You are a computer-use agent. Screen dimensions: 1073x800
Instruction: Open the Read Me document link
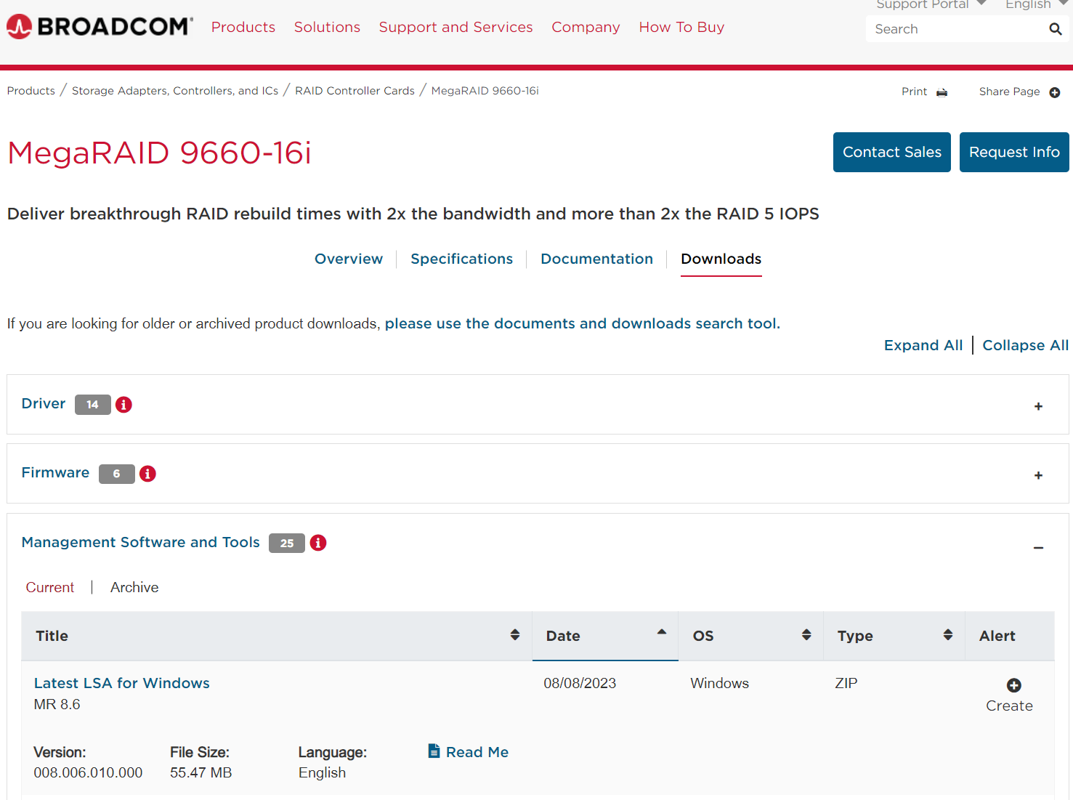[x=477, y=752]
